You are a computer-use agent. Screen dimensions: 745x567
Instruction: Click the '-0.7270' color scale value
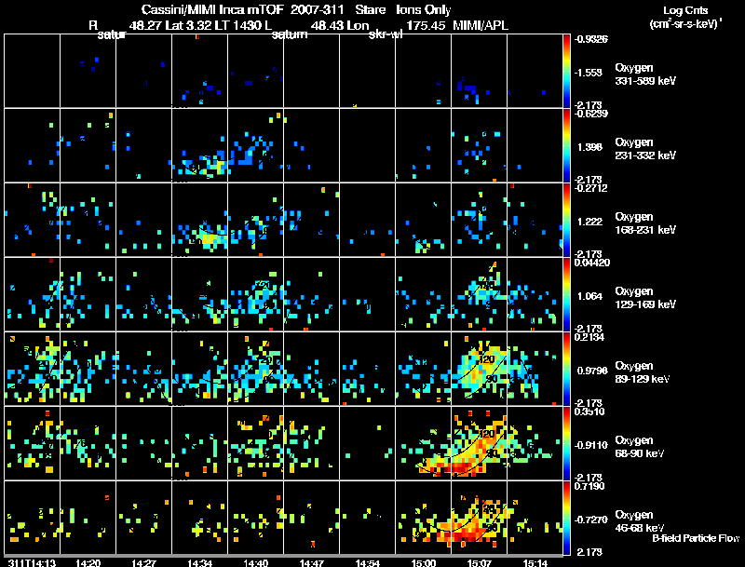click(590, 520)
